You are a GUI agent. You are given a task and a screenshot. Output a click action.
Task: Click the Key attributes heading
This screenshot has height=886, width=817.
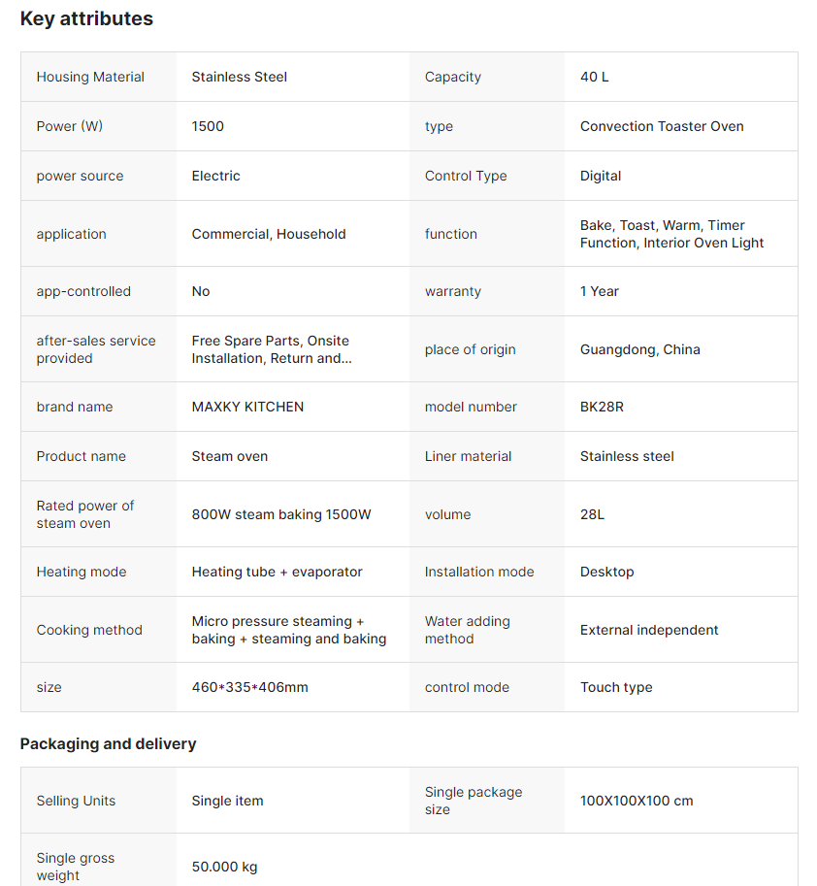point(86,18)
